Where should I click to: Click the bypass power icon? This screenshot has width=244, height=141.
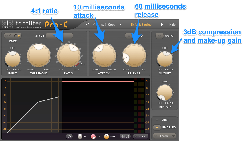point(70,136)
